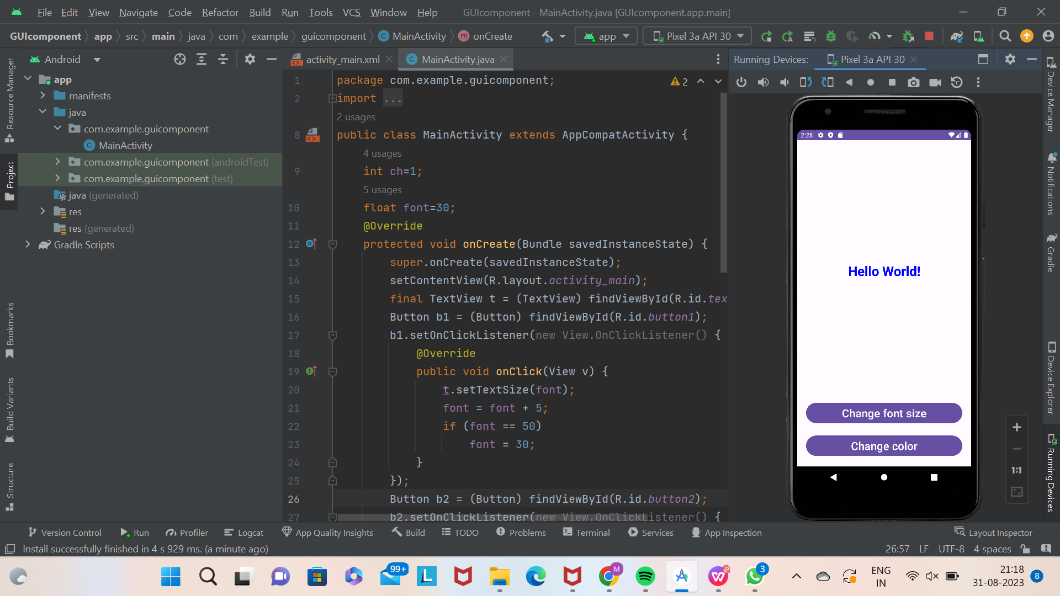Rotate the emulator counterclockwise
This screenshot has height=596, width=1060.
(805, 82)
